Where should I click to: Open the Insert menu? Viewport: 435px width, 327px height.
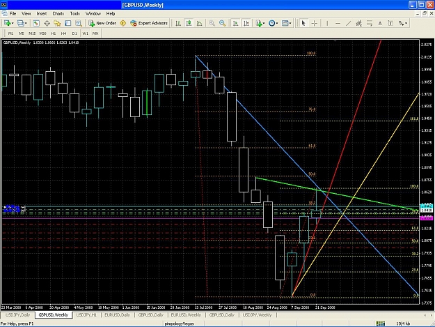click(x=42, y=13)
